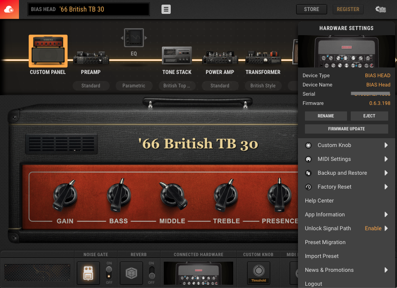Click the hardware settings gear icon

[x=380, y=9]
